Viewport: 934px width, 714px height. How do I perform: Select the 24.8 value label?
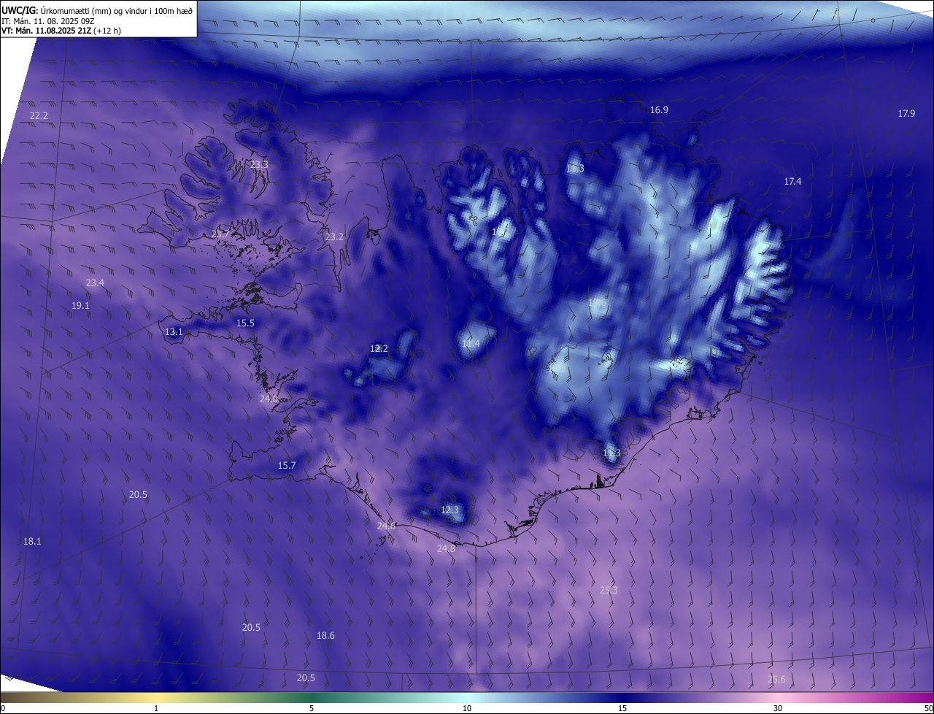coord(446,549)
